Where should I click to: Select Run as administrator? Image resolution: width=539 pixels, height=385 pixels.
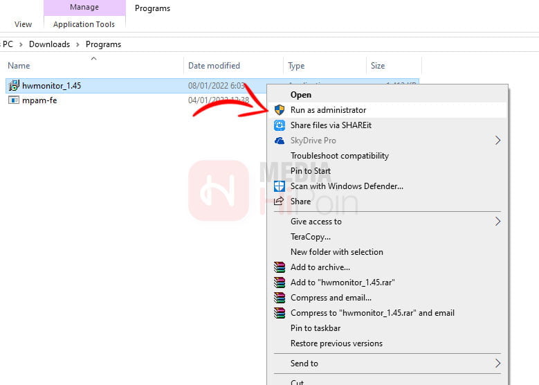coord(387,110)
